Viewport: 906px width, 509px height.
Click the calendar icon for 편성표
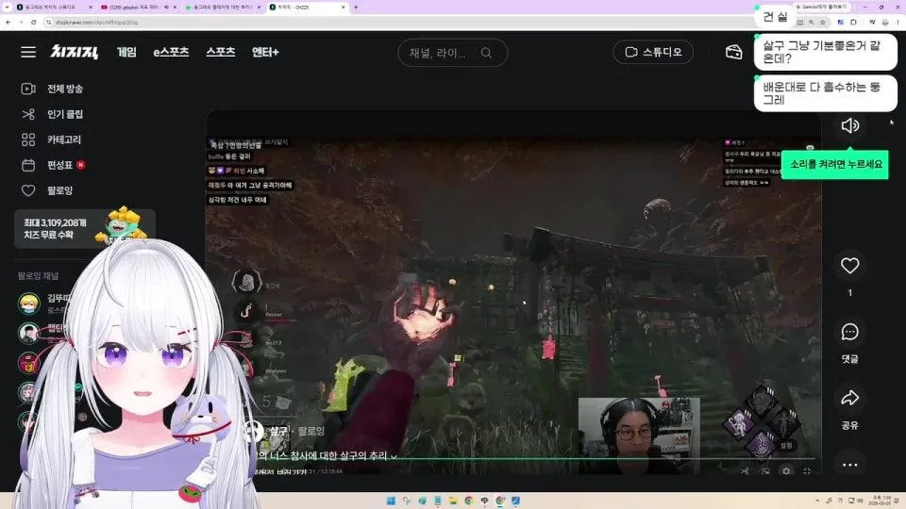[x=28, y=165]
